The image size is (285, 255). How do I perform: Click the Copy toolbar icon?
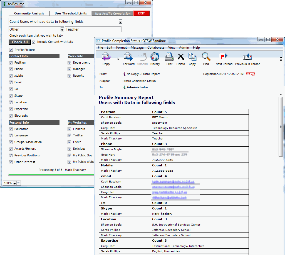[192, 57]
